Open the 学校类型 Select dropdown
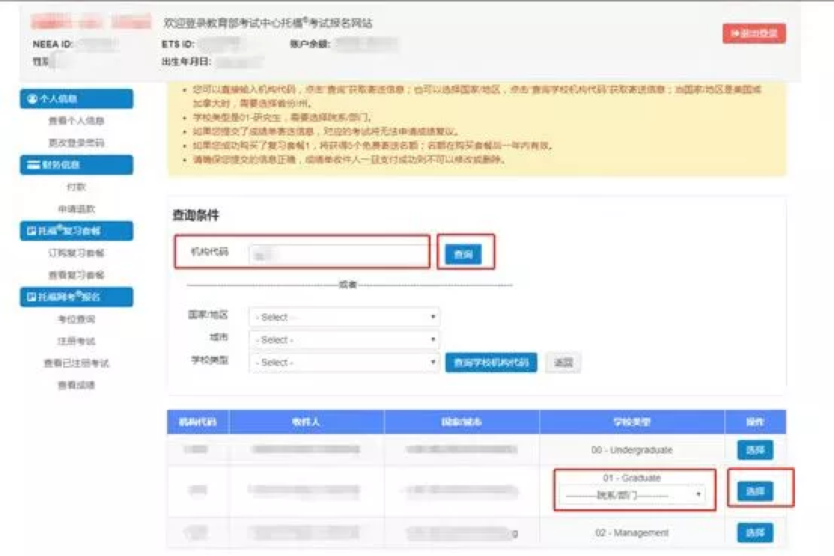This screenshot has height=556, width=834. coord(344,362)
